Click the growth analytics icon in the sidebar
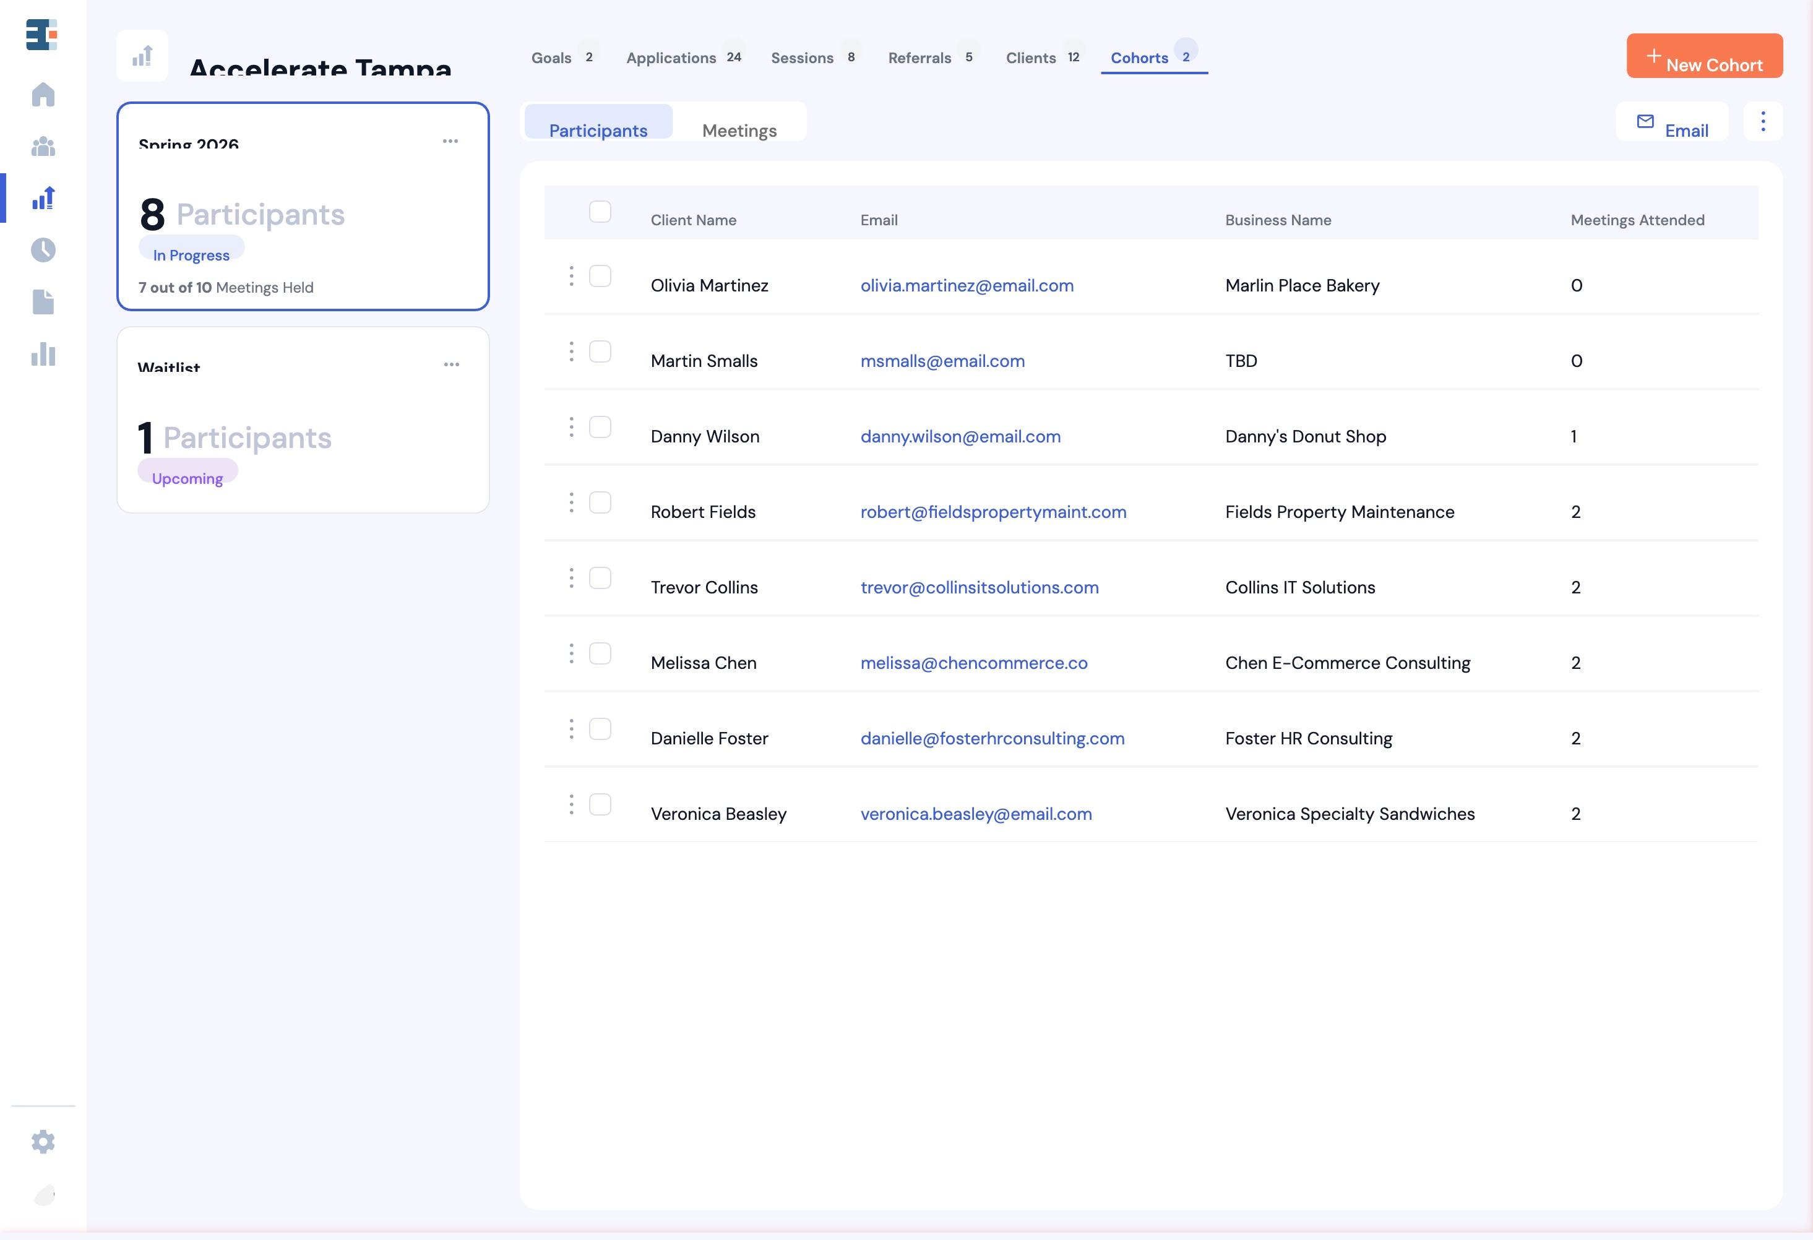This screenshot has width=1813, height=1240. (x=44, y=198)
